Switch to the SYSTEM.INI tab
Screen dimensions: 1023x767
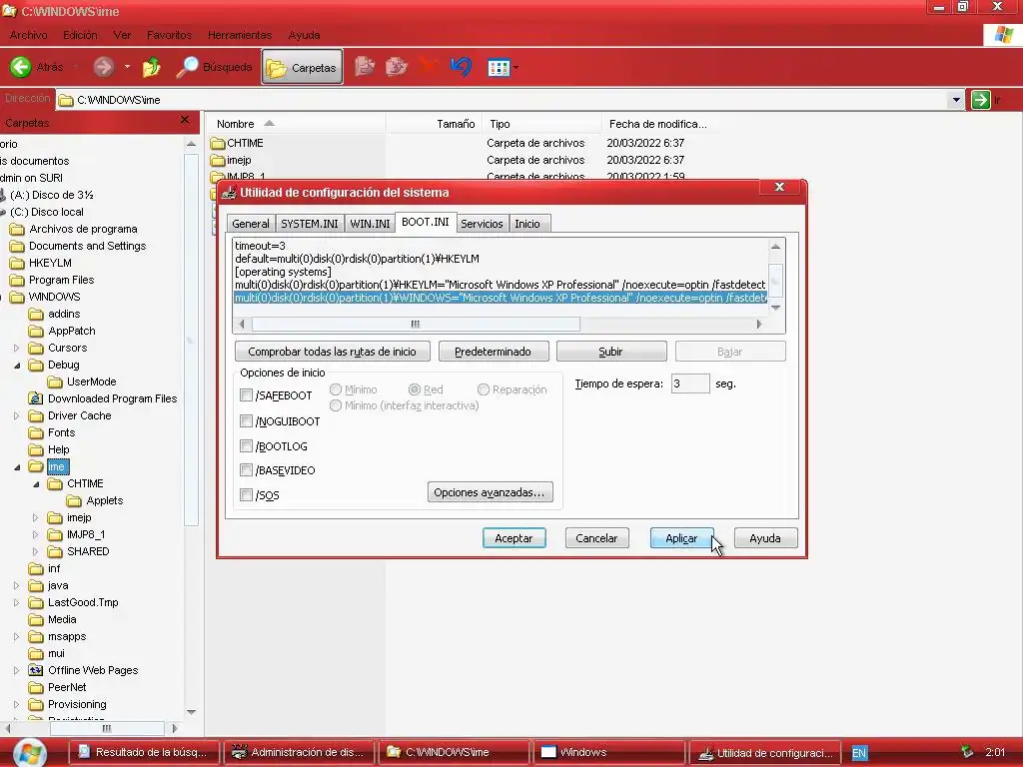click(310, 224)
